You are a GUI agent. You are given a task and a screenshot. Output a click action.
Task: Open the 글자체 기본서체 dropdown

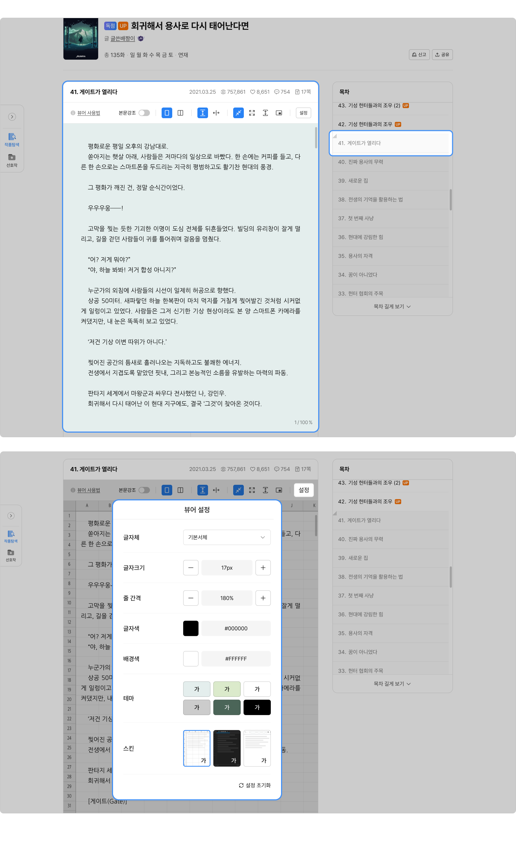tap(227, 537)
